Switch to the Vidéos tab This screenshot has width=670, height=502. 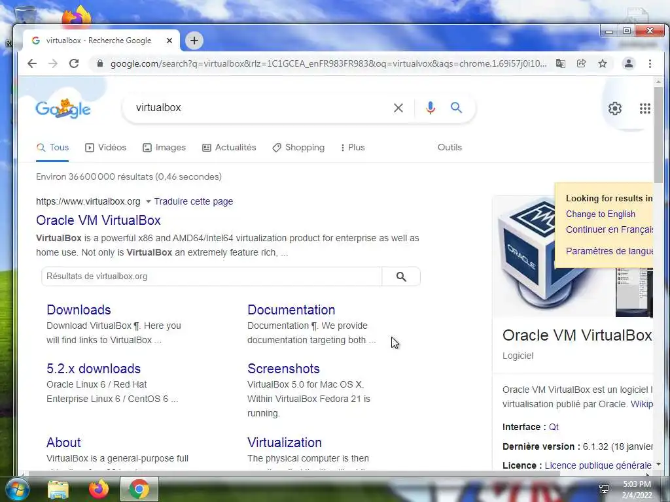(105, 148)
